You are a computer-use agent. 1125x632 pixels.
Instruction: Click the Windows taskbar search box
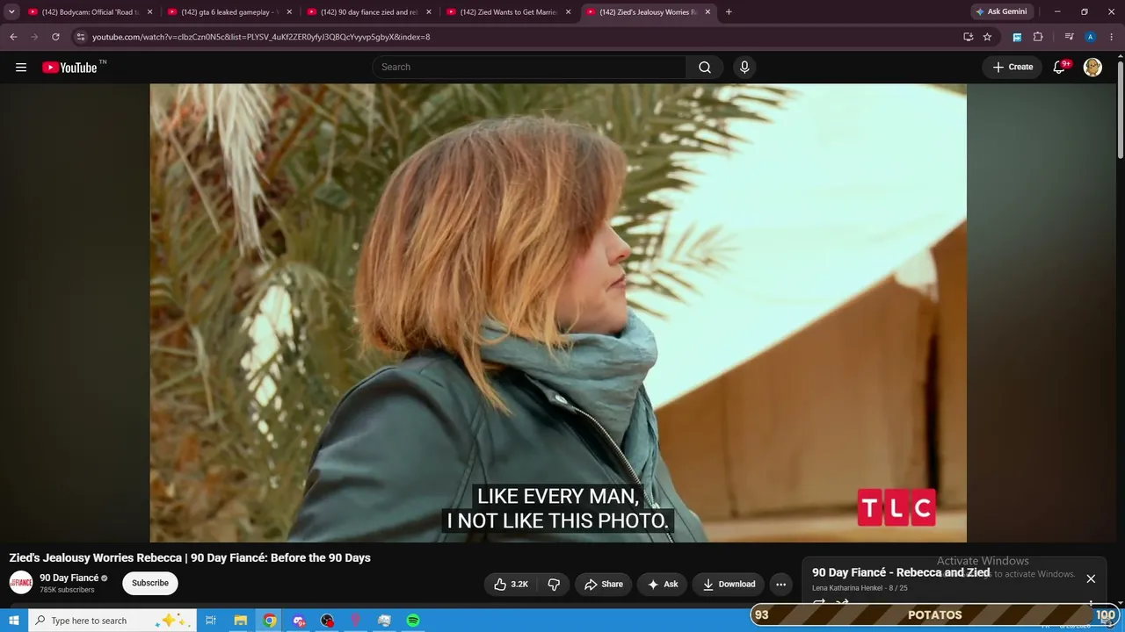point(112,621)
